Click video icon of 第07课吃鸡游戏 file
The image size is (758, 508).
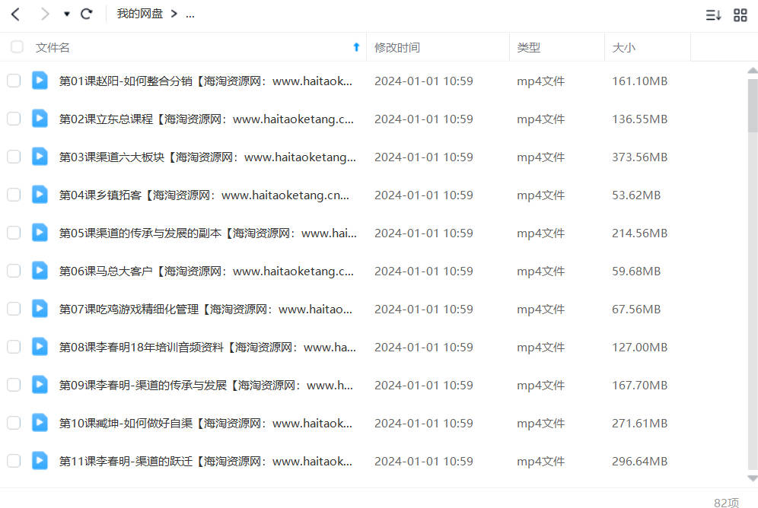(x=40, y=309)
